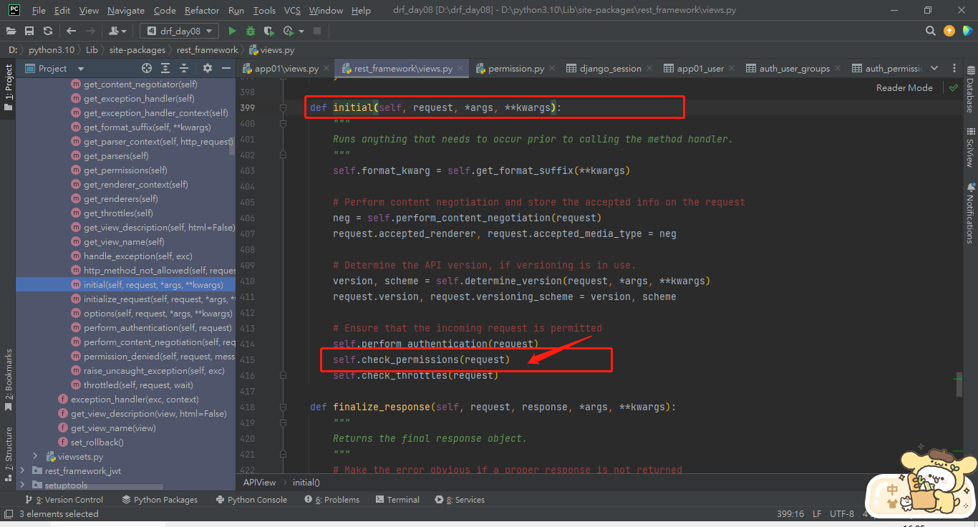Click the locate-in-tree target icon in Project panel
The width and height of the screenshot is (978, 527).
pos(147,68)
